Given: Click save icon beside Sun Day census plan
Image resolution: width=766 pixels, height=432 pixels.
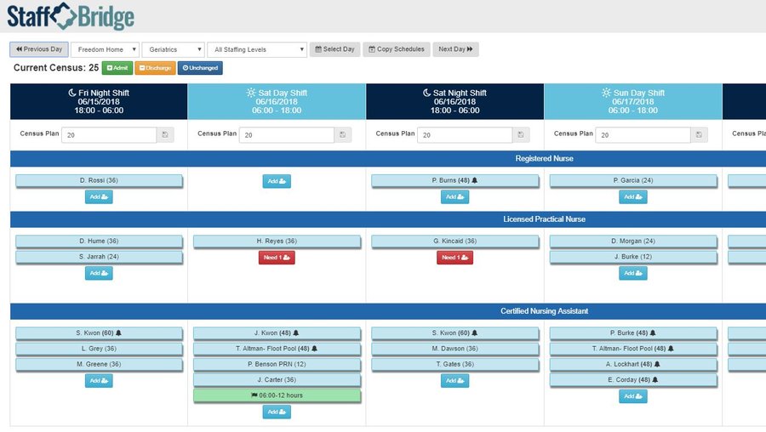Looking at the screenshot, I should click(x=699, y=134).
